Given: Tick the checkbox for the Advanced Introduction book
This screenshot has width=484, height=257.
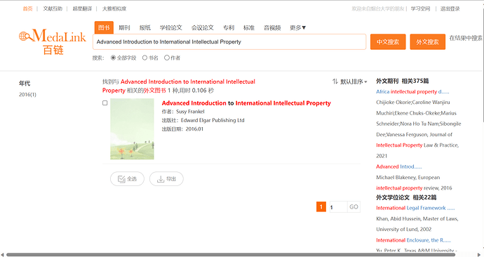Looking at the screenshot, I should tap(105, 103).
